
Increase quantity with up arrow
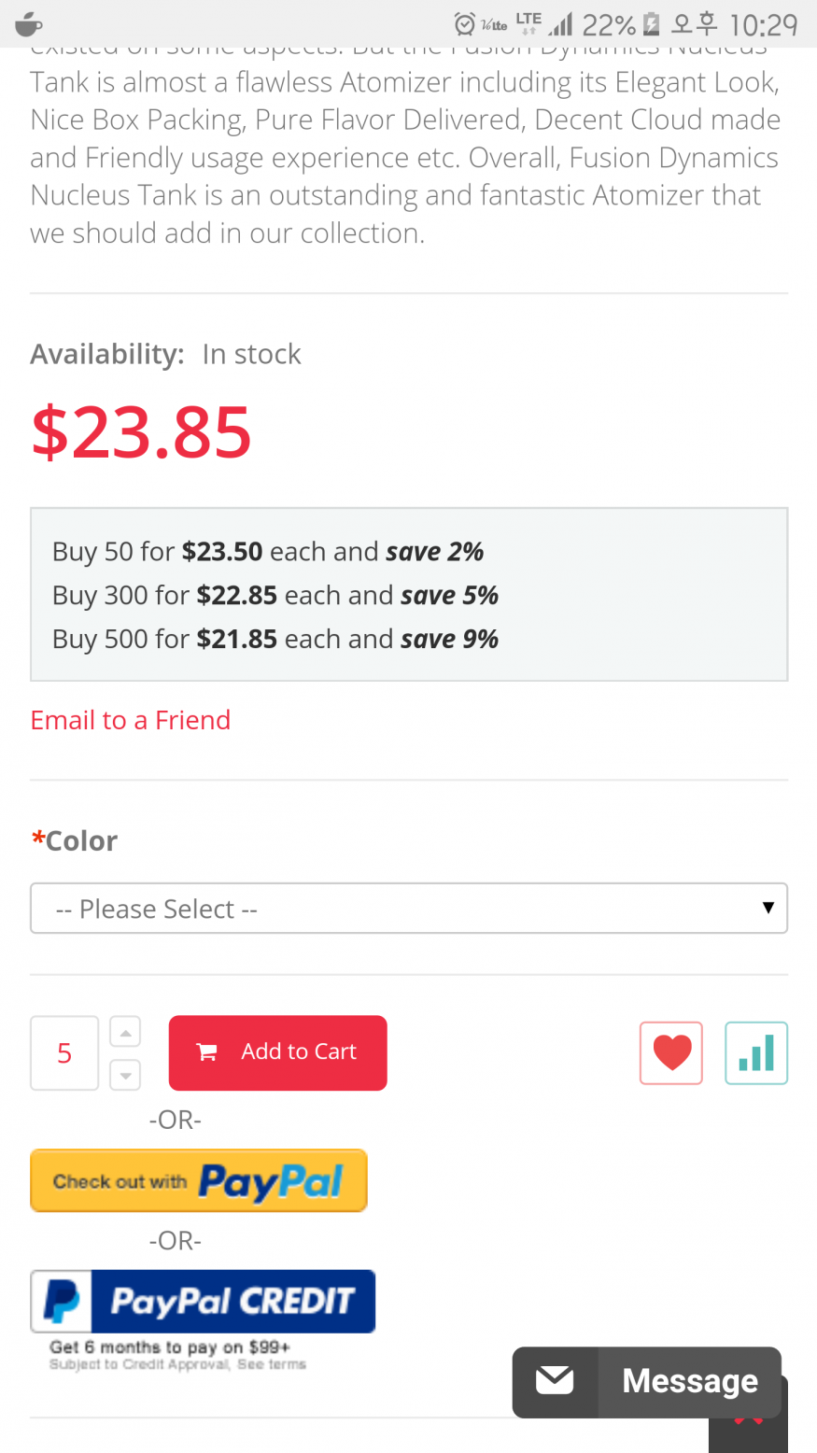pos(125,1032)
